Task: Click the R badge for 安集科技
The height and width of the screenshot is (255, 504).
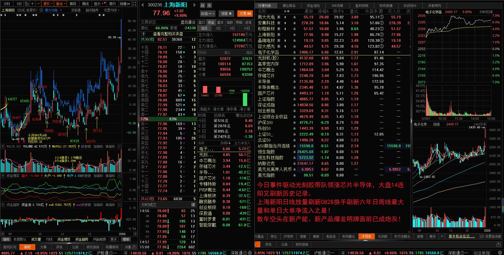Action: point(279,23)
